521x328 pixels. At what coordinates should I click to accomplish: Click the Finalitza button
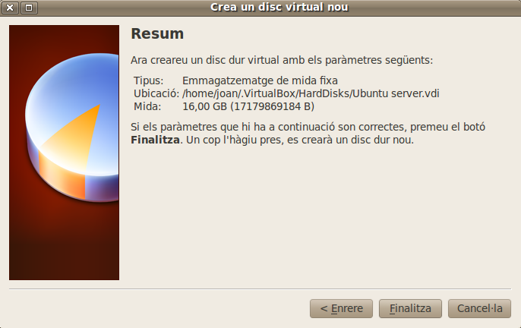[x=410, y=309]
